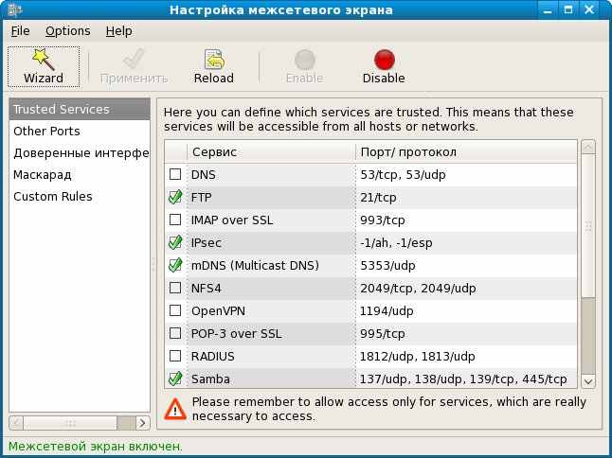
Task: Check the OpenVPN service checkbox
Action: pyautogui.click(x=175, y=310)
